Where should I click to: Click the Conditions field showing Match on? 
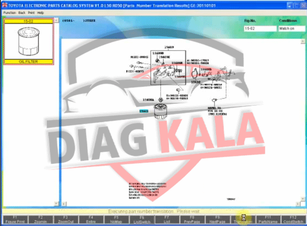(292, 29)
